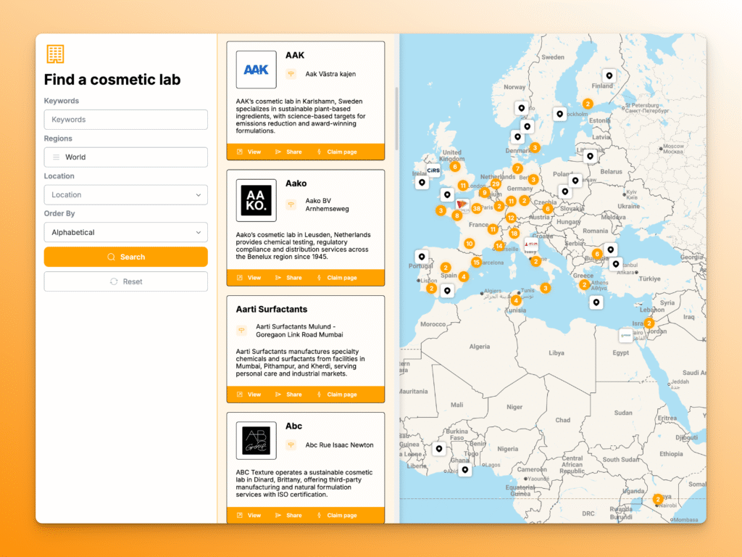Open the Regions World selector
The height and width of the screenshot is (557, 742).
[x=125, y=157]
